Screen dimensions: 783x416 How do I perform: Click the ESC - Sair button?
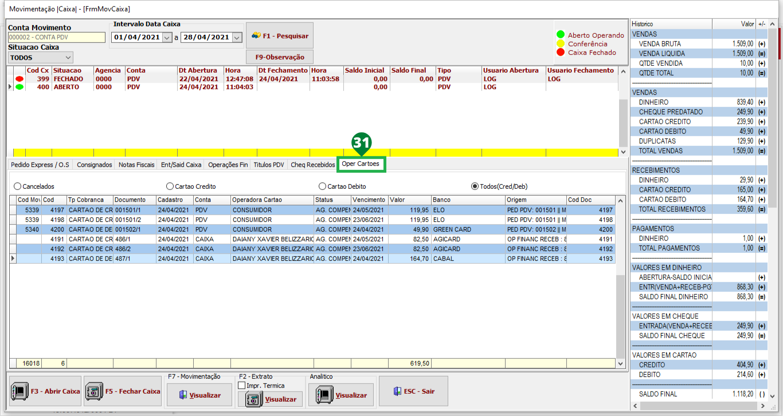[413, 391]
